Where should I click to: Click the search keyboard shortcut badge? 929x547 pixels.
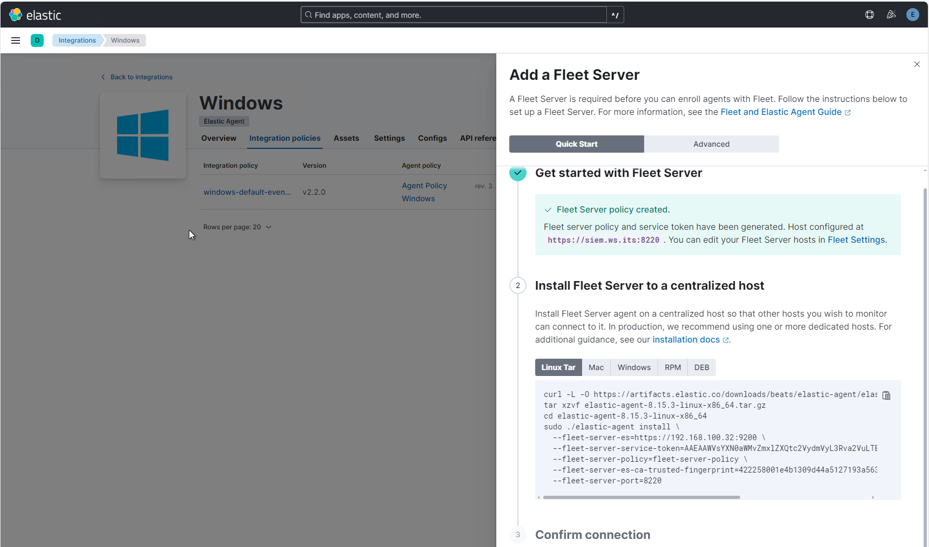point(615,15)
